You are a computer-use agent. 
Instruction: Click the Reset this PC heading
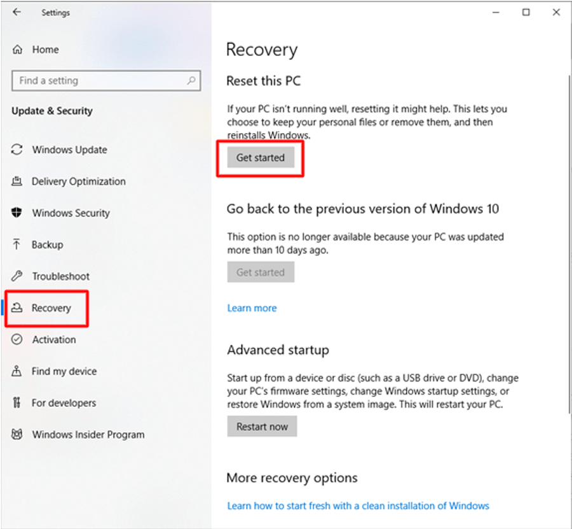[x=263, y=81]
